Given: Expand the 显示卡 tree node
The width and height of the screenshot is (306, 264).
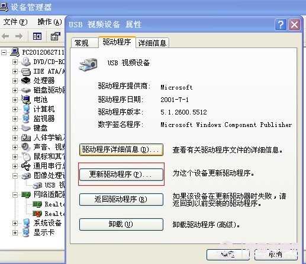Looking at the screenshot, I should [x=15, y=233].
